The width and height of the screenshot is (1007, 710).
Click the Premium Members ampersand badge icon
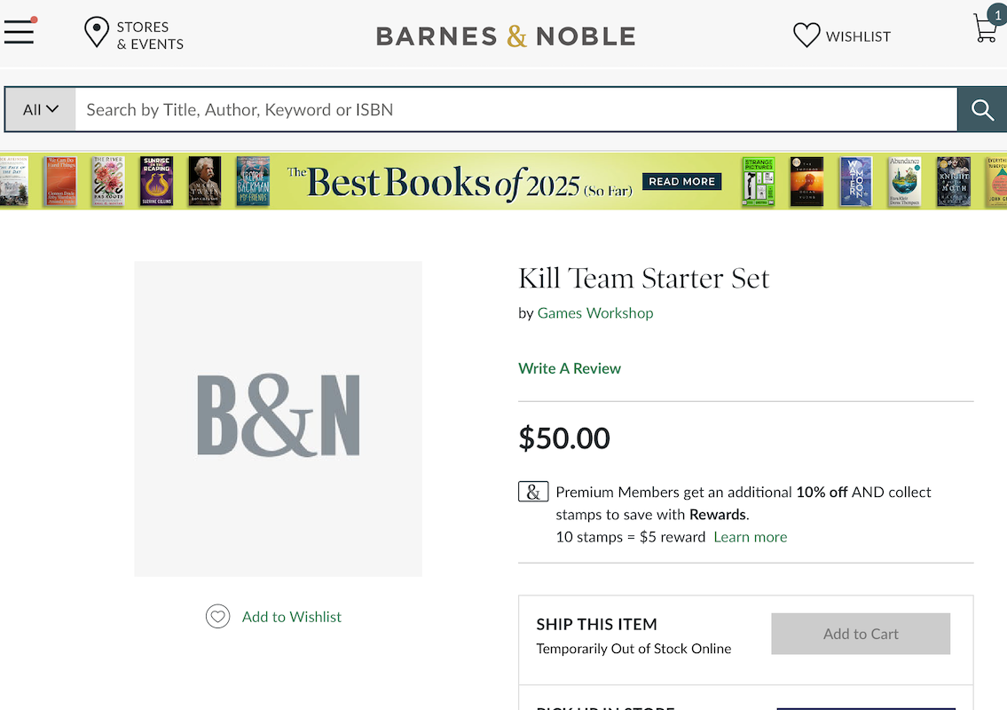[533, 493]
